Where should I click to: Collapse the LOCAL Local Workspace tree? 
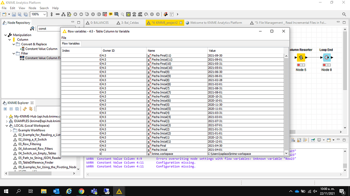pos(6,125)
